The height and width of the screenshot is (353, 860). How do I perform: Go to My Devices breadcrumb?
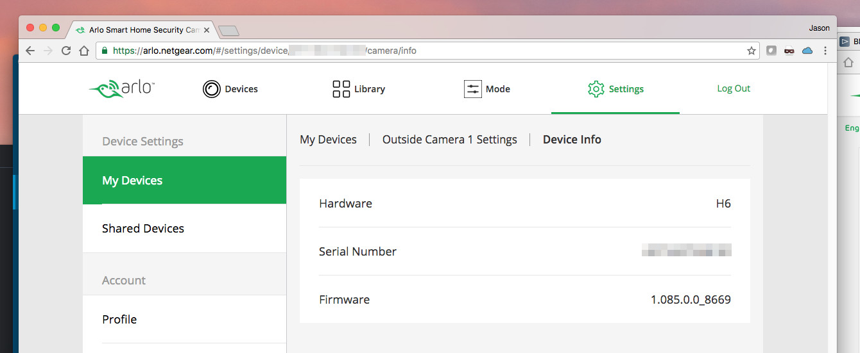[x=328, y=140]
